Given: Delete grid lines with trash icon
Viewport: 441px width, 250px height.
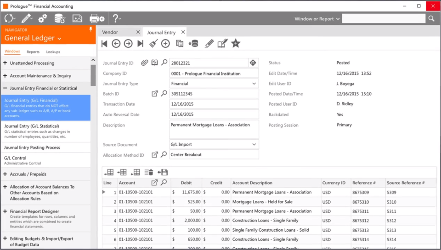Looking at the screenshot, I should coord(149,172).
